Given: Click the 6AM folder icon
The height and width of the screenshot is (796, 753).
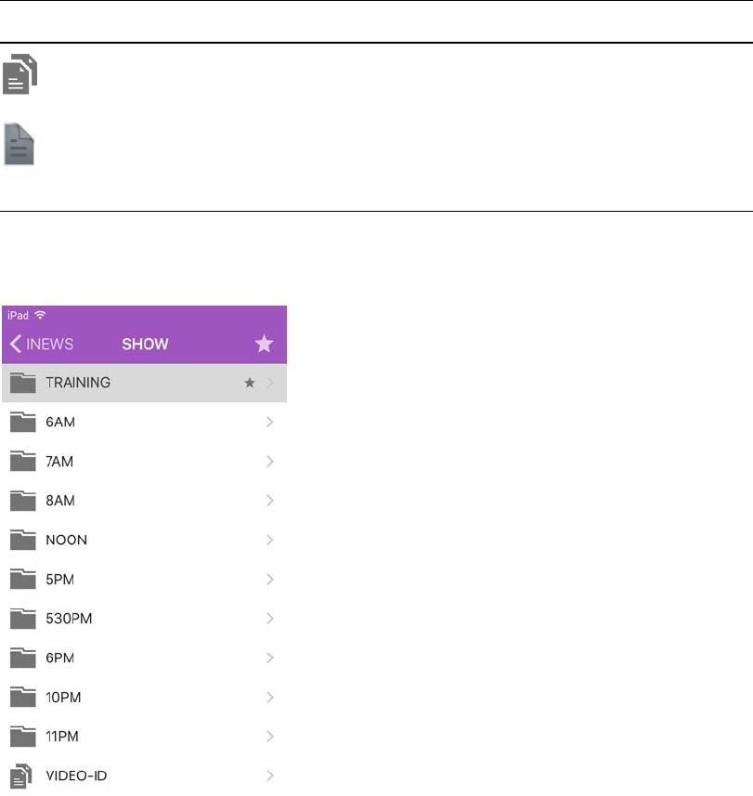Looking at the screenshot, I should (23, 422).
